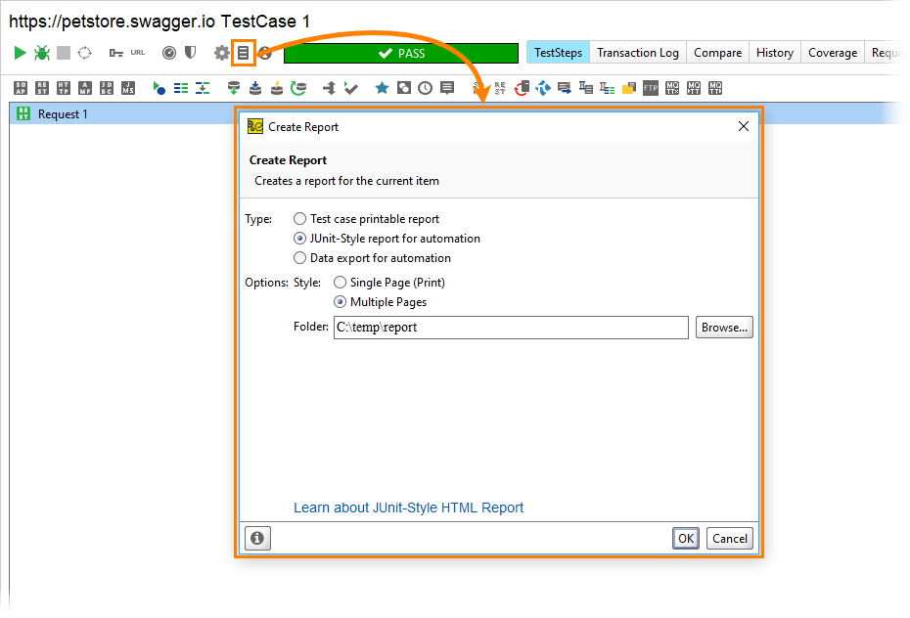Open the security shield icon

(x=190, y=52)
